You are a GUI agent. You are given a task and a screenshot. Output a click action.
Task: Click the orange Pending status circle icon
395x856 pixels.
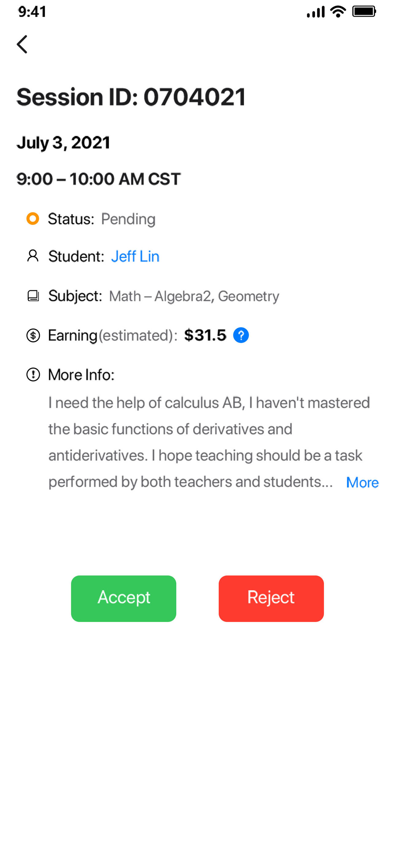32,219
